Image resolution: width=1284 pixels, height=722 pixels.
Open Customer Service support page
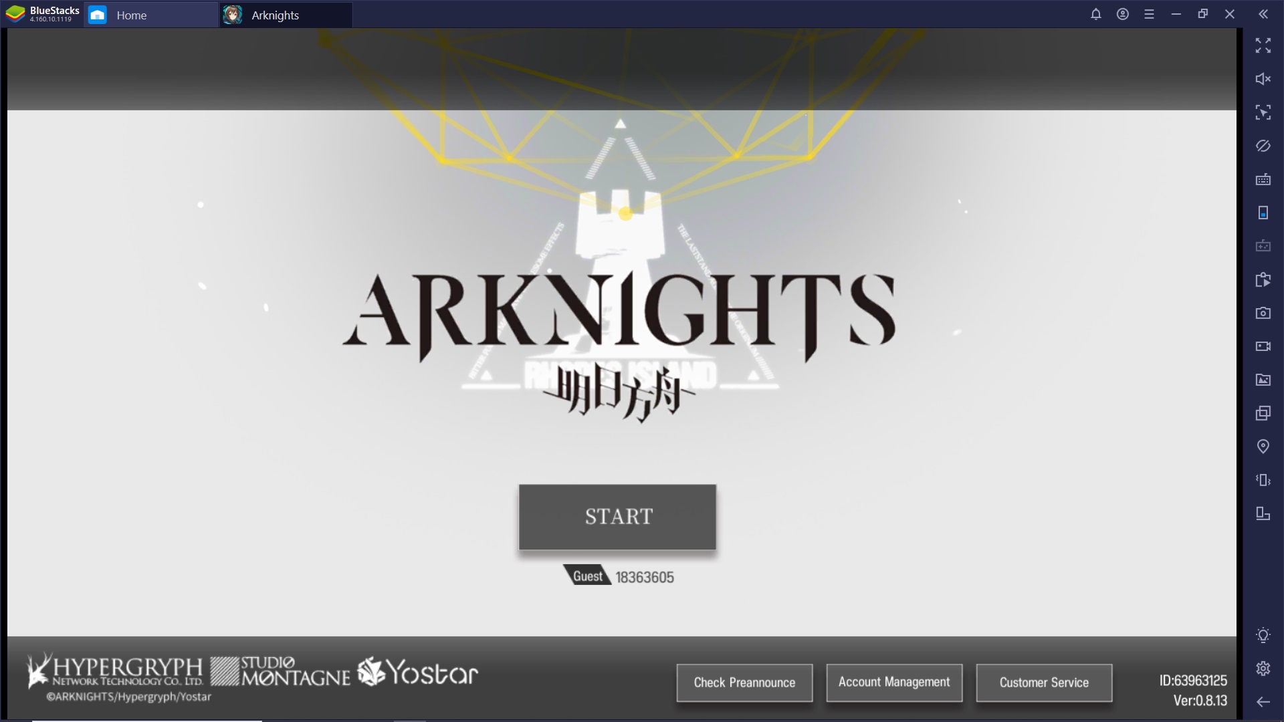pos(1044,681)
